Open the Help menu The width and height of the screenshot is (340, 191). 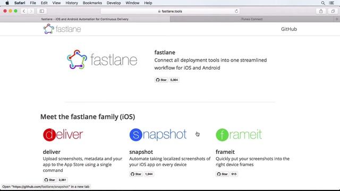coord(148,3)
